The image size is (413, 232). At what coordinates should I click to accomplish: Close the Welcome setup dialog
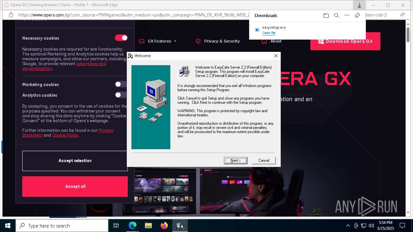click(276, 56)
